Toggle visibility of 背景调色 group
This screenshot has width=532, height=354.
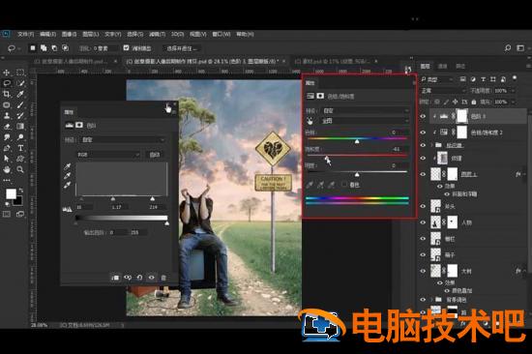coord(423,300)
